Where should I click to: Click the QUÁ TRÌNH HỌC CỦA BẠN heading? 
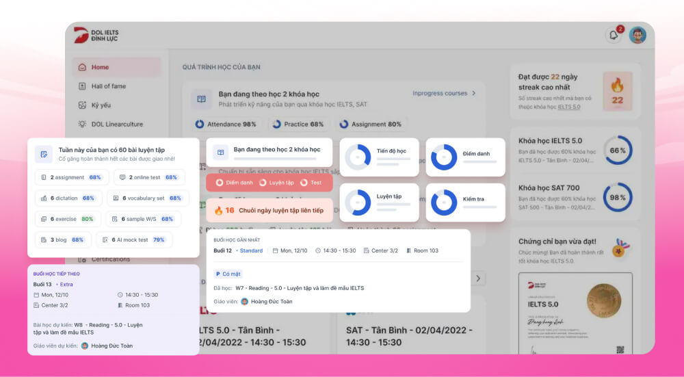(221, 67)
